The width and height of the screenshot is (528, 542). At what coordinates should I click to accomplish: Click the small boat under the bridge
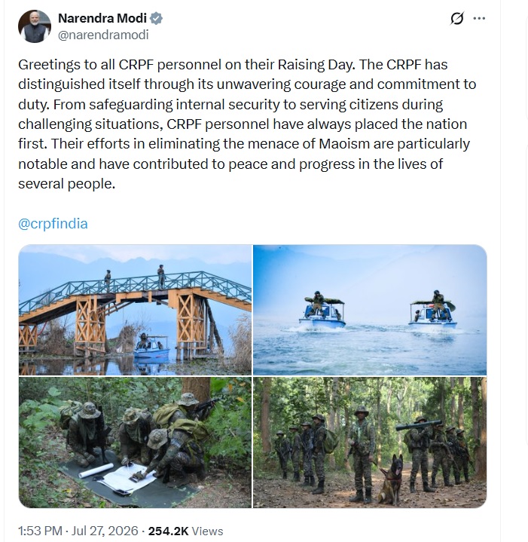pos(151,348)
